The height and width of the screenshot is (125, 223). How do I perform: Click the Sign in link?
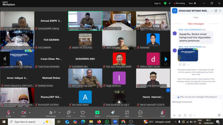(157, 3)
